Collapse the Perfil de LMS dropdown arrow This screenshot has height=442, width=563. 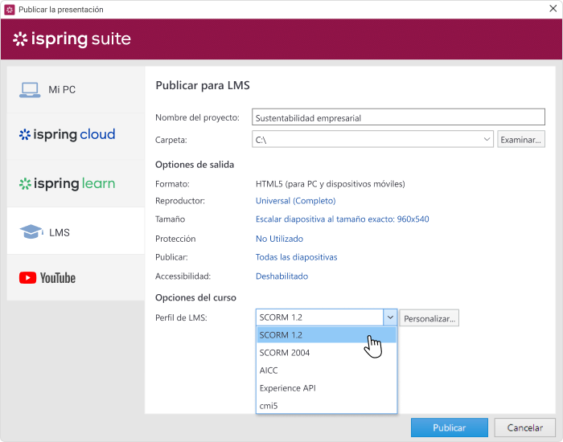[390, 317]
